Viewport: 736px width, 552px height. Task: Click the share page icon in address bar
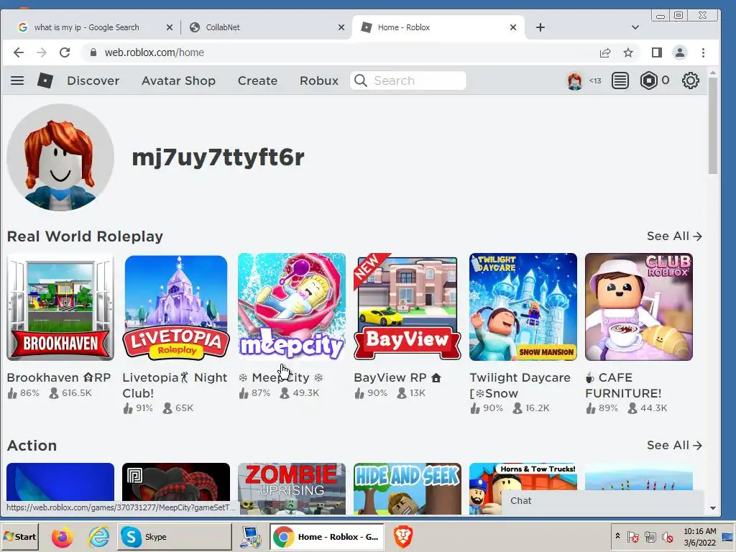[x=605, y=52]
